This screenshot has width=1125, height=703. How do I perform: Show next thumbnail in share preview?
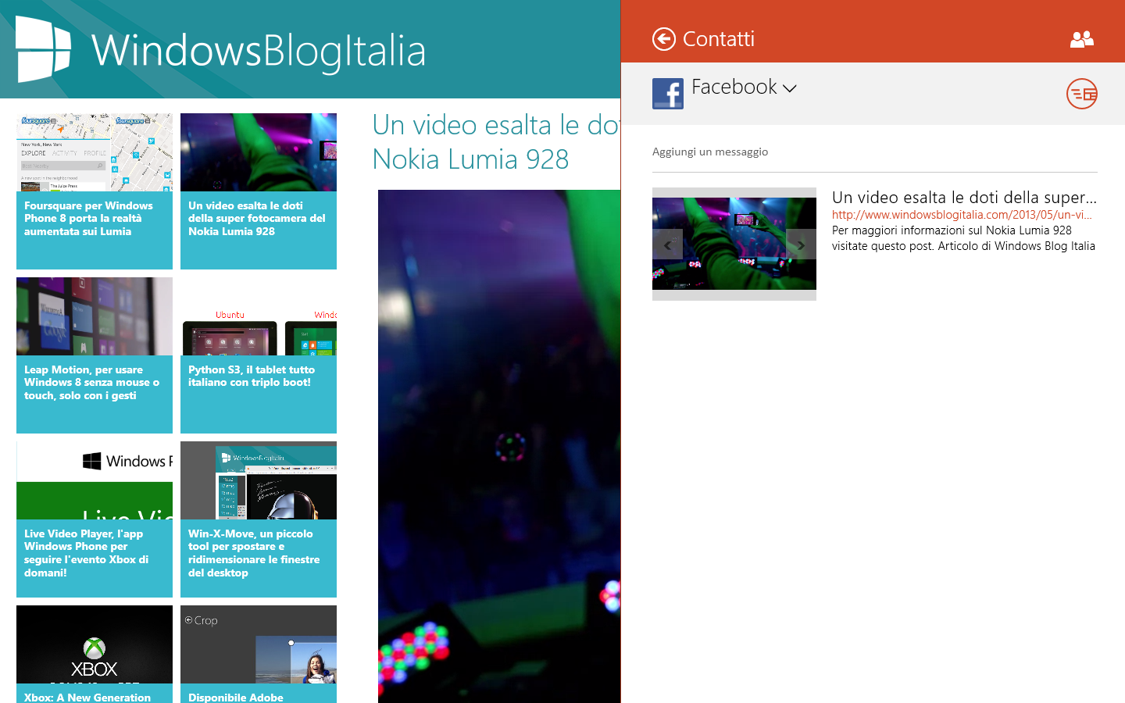[801, 244]
